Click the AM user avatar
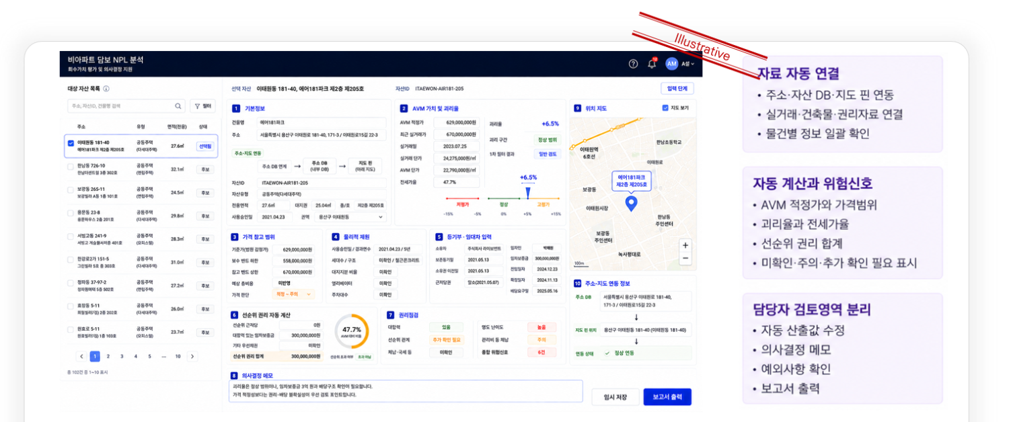The image size is (1009, 422). click(x=671, y=64)
